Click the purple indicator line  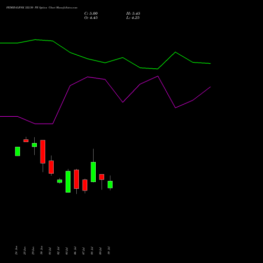click(x=105, y=79)
